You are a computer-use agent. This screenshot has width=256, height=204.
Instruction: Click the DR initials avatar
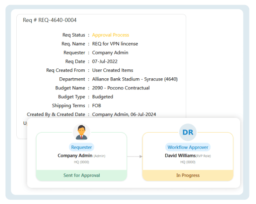pyautogui.click(x=188, y=132)
